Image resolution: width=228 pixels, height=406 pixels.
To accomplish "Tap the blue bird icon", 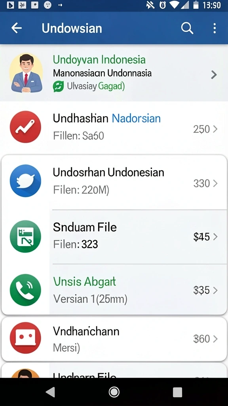I will 25,180.
